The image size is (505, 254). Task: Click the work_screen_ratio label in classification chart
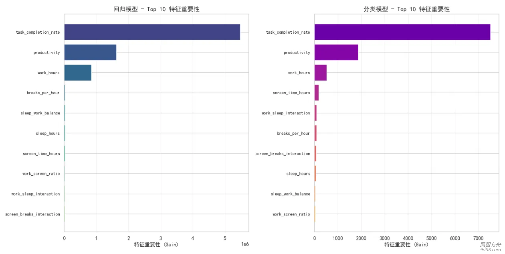(x=291, y=214)
